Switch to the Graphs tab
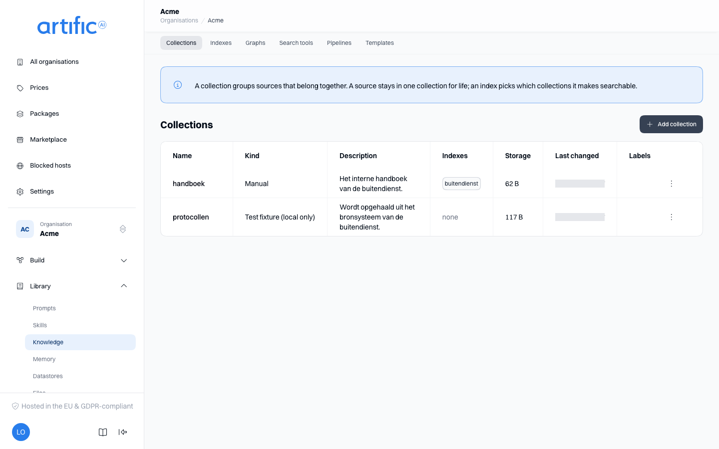This screenshot has height=449, width=719. click(x=255, y=43)
